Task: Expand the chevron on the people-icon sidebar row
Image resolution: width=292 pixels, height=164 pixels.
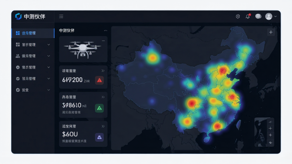Action: (48, 56)
